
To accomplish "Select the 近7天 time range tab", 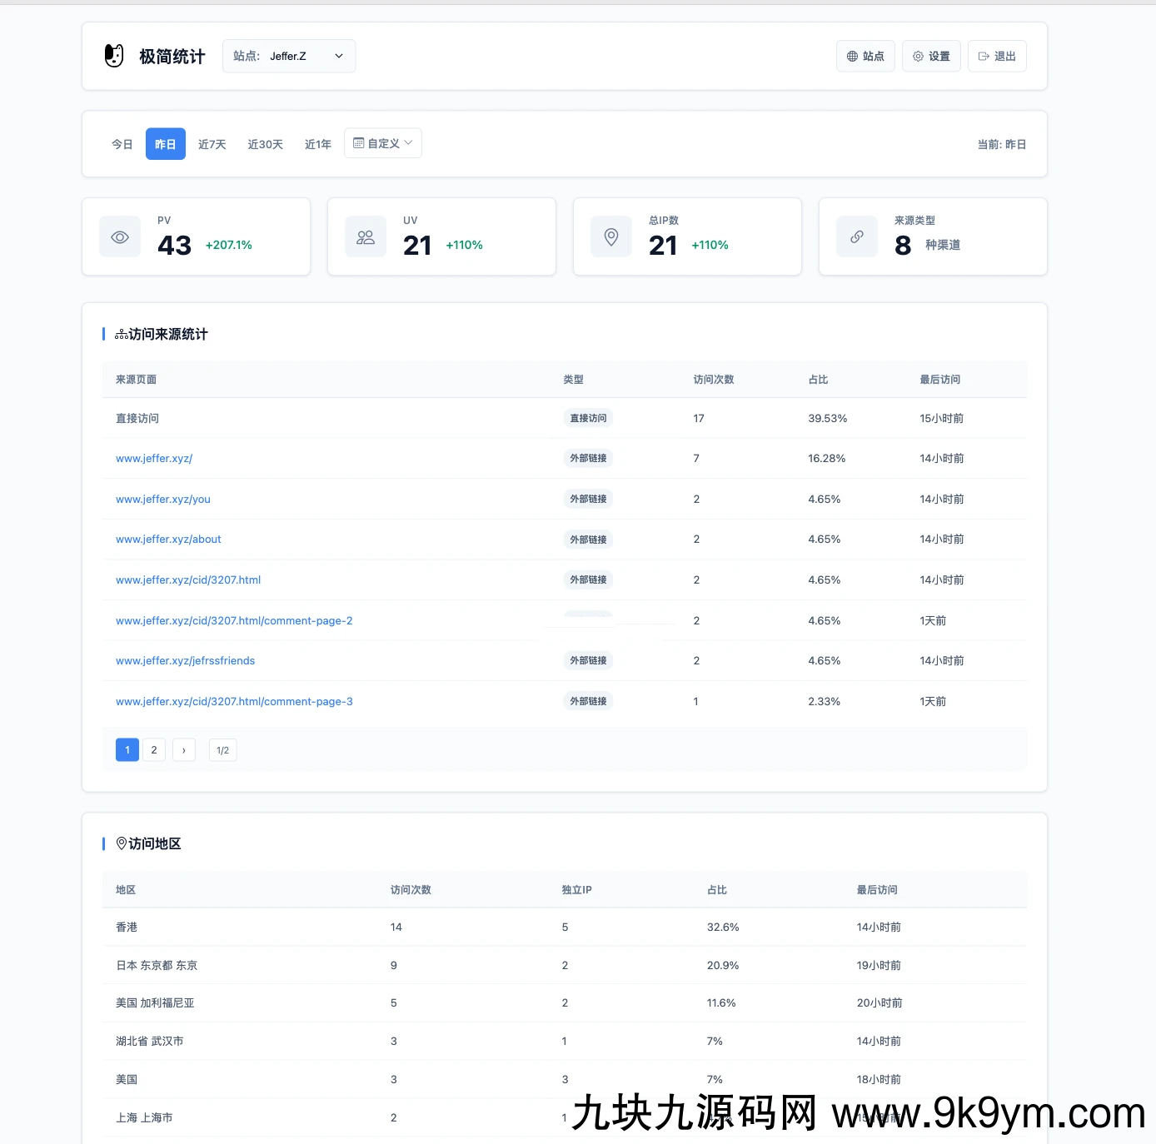I will 212,145.
